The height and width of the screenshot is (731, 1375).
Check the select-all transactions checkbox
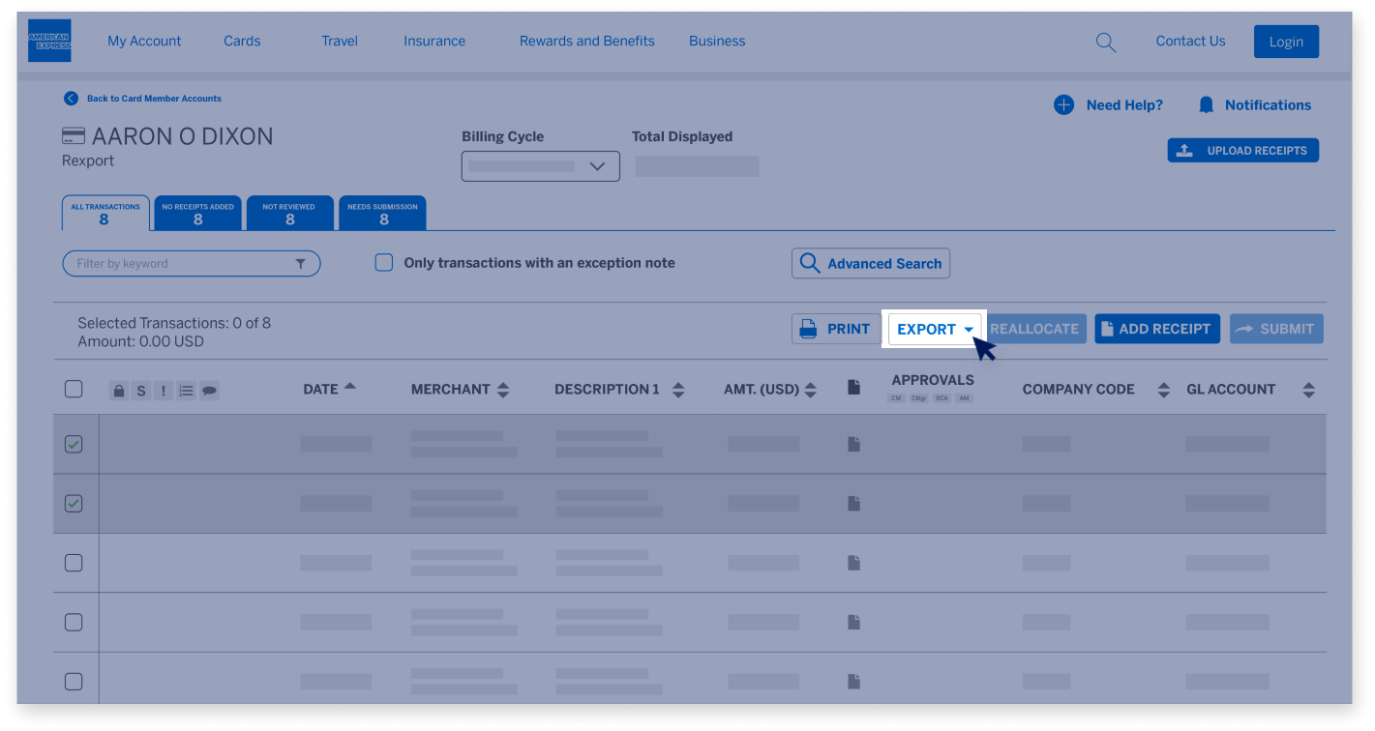coord(74,389)
